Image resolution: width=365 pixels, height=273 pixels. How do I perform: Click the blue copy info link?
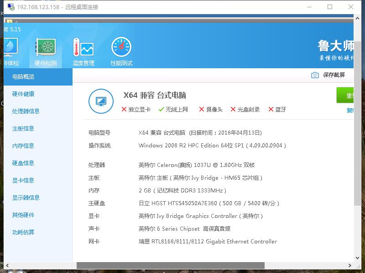click(x=350, y=110)
